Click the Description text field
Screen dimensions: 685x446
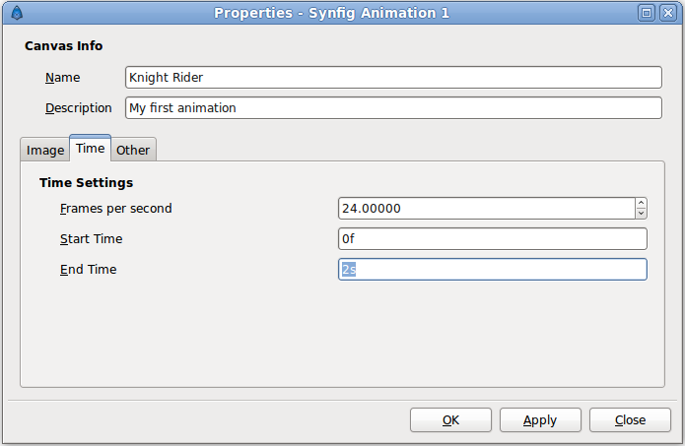tap(393, 107)
